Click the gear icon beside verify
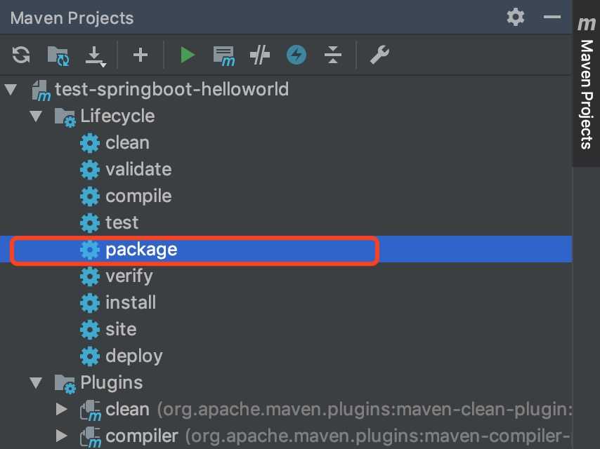 coord(90,276)
